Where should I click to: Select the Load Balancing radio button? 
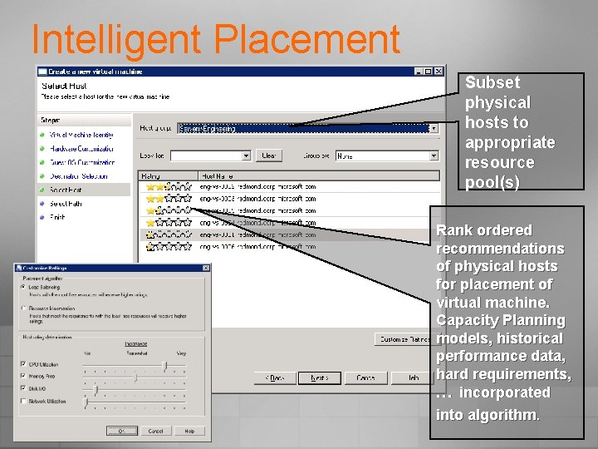click(x=24, y=287)
